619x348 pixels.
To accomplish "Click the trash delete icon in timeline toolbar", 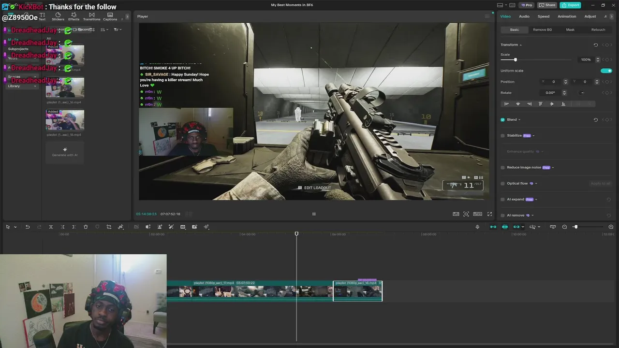I will click(86, 227).
